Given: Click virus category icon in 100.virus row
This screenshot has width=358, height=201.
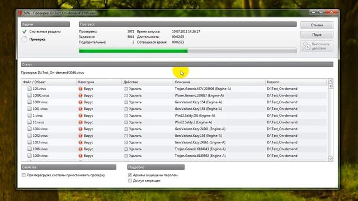Looking at the screenshot, I should [81, 89].
